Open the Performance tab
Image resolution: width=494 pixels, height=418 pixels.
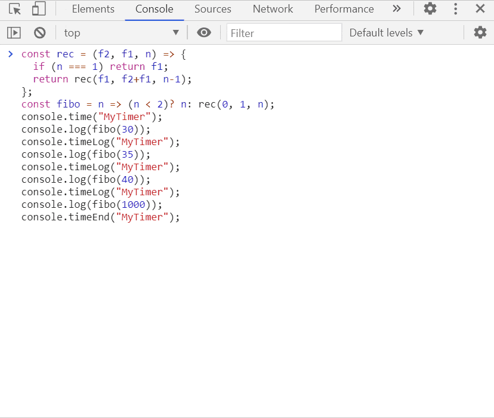pos(344,9)
